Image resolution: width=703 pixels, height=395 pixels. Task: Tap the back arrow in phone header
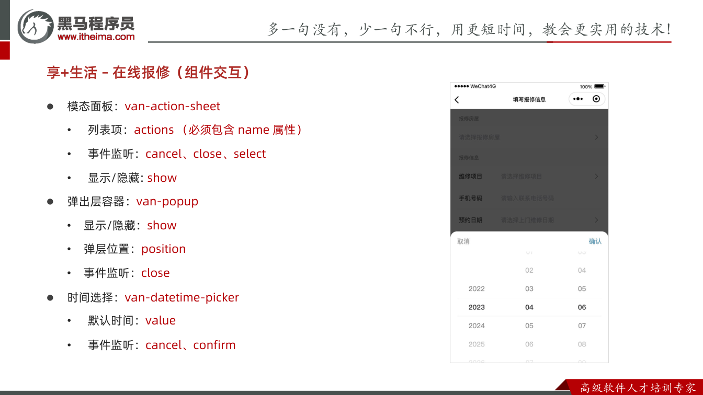(457, 99)
